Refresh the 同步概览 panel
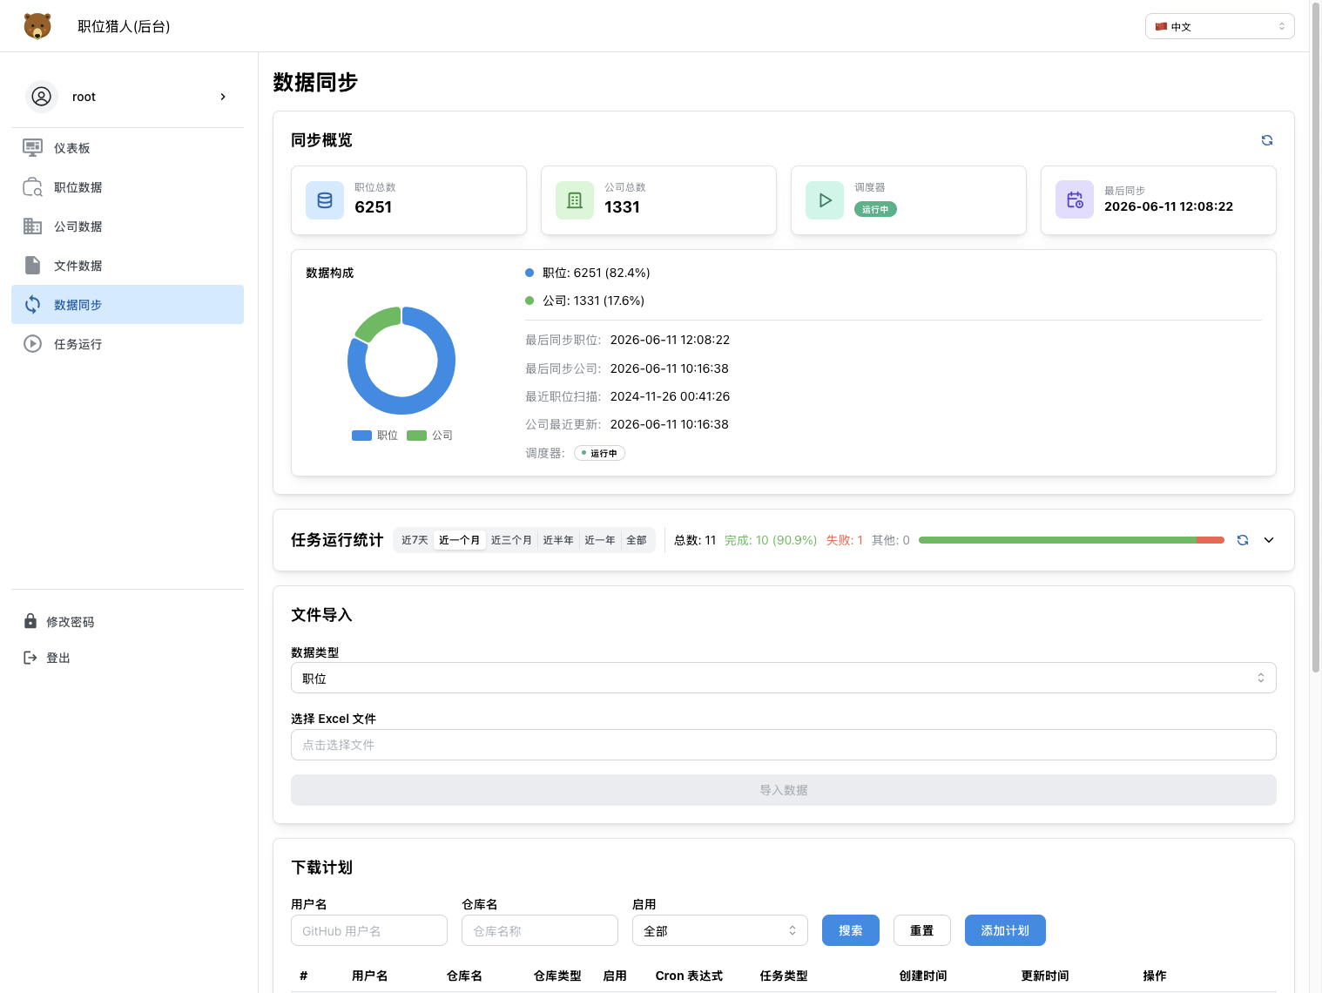1322x993 pixels. click(1267, 140)
